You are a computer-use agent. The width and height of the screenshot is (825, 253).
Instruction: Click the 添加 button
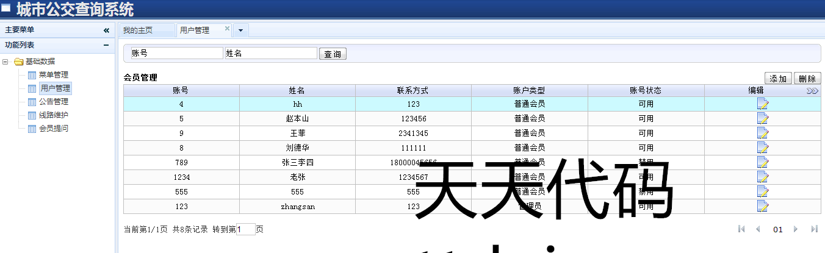click(778, 79)
